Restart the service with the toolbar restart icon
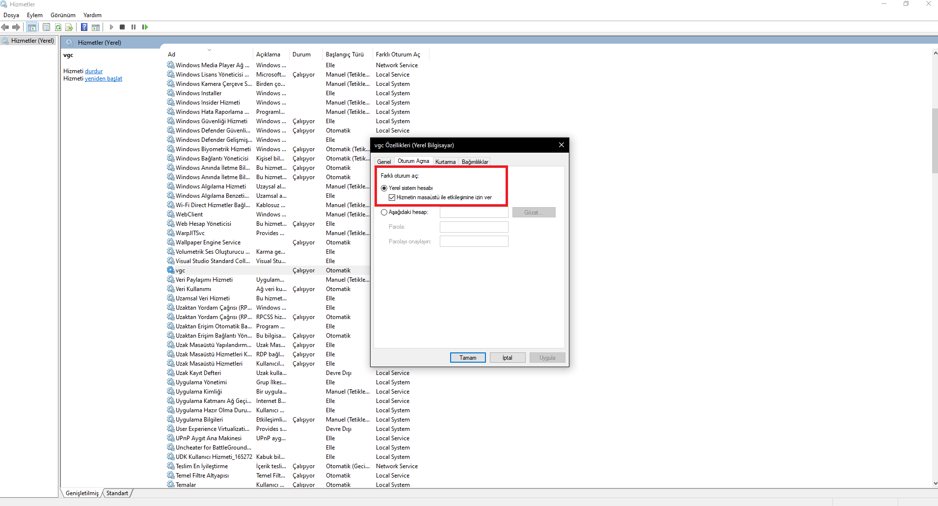938x506 pixels. [x=145, y=27]
